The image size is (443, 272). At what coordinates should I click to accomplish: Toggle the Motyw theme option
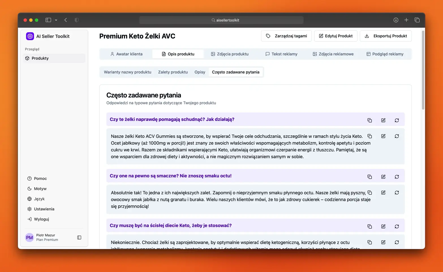40,189
